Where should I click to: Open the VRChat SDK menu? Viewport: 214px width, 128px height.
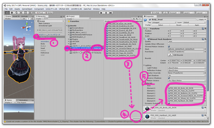point(64,9)
